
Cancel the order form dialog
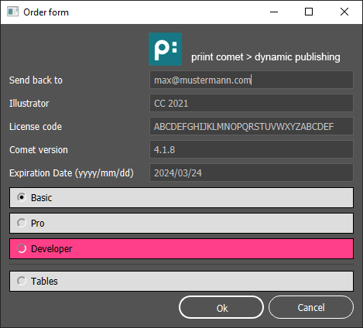pyautogui.click(x=311, y=307)
